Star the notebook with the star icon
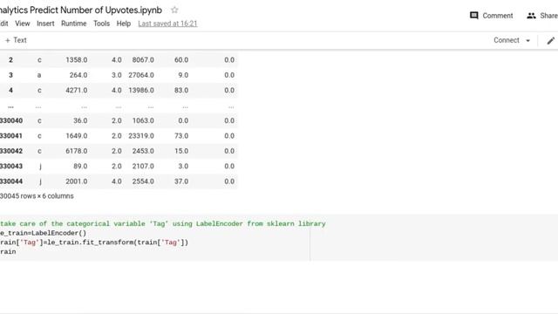The image size is (558, 314). 174,10
